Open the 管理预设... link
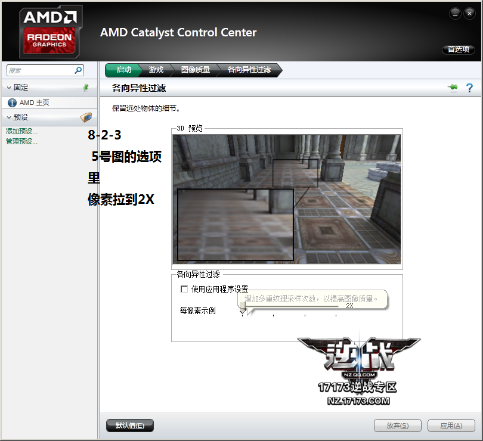This screenshot has width=483, height=441. click(x=21, y=141)
